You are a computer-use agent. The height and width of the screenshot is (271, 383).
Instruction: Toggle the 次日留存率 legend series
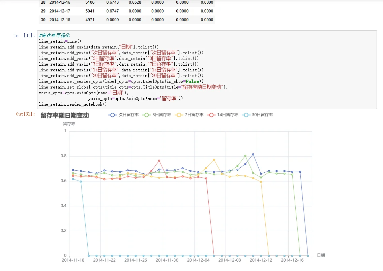point(124,115)
